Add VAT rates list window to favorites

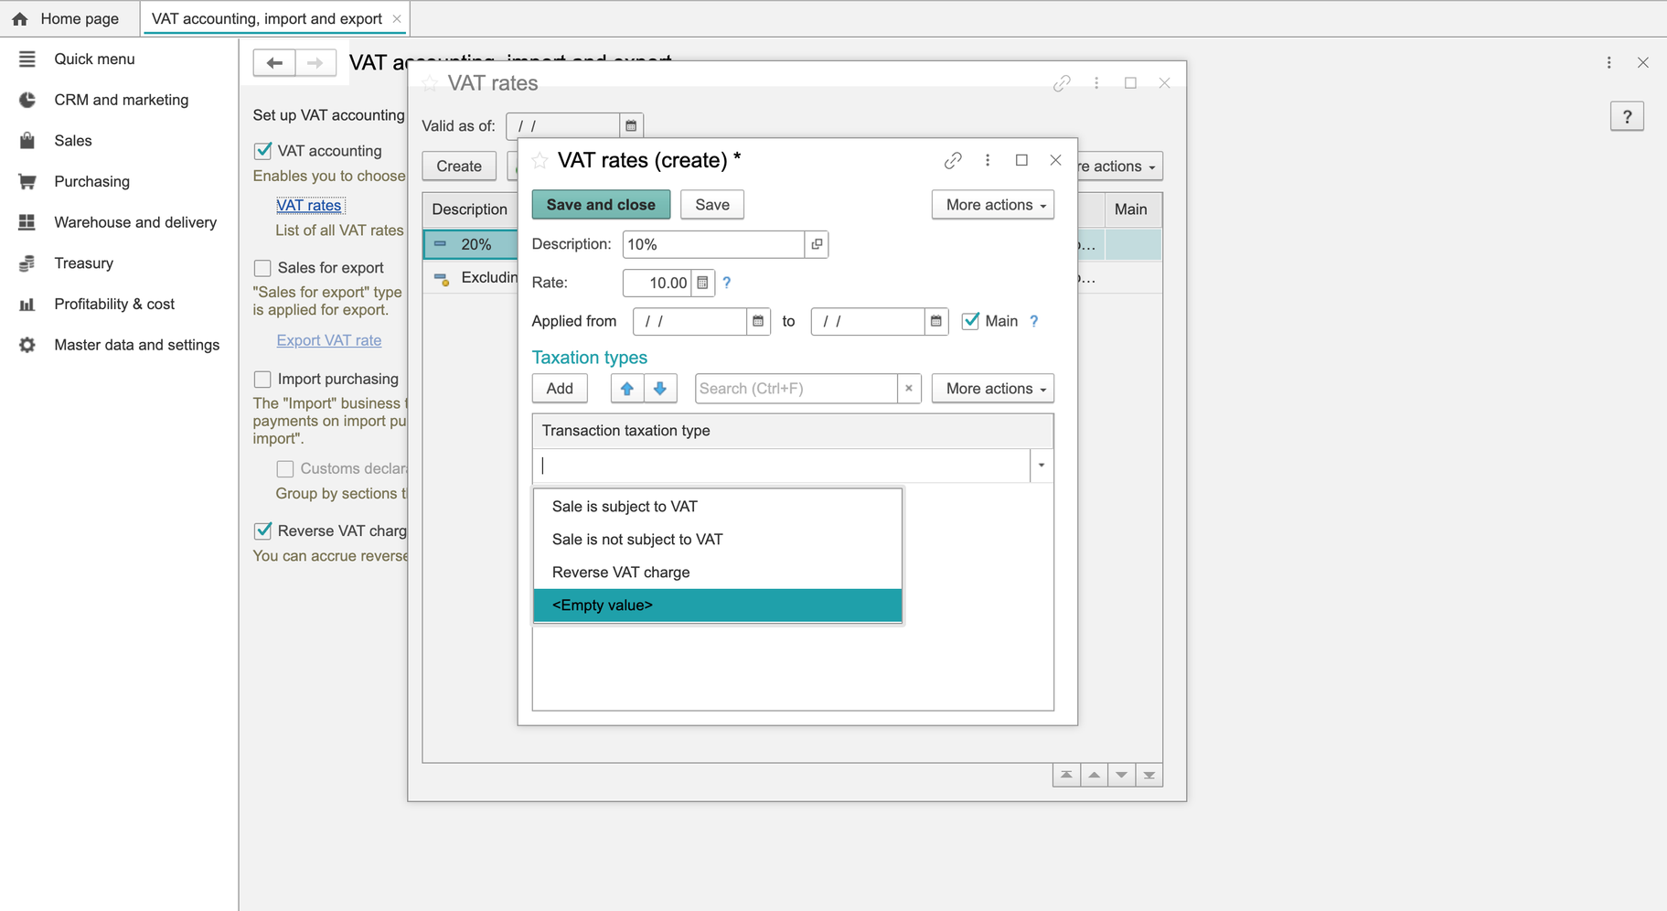(430, 83)
